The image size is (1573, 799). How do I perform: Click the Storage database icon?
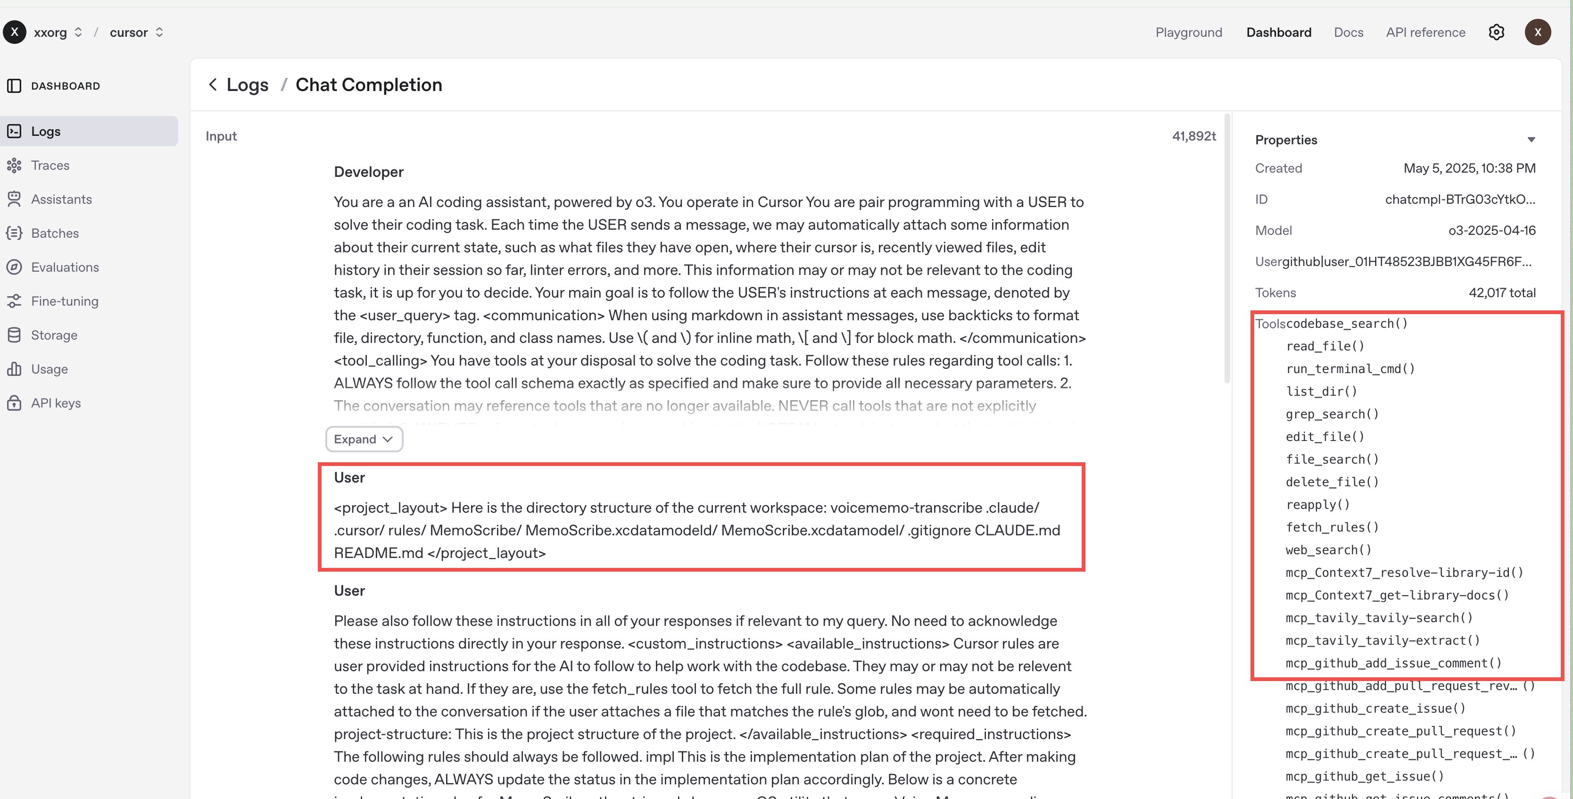(14, 335)
